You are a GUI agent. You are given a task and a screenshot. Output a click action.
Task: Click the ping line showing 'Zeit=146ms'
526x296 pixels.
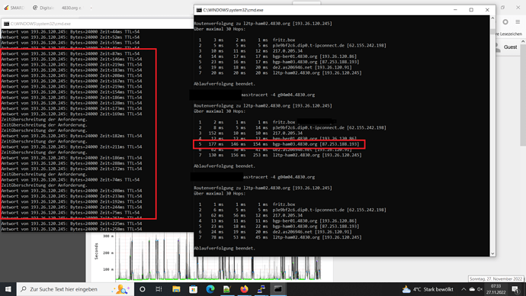[x=72, y=59]
